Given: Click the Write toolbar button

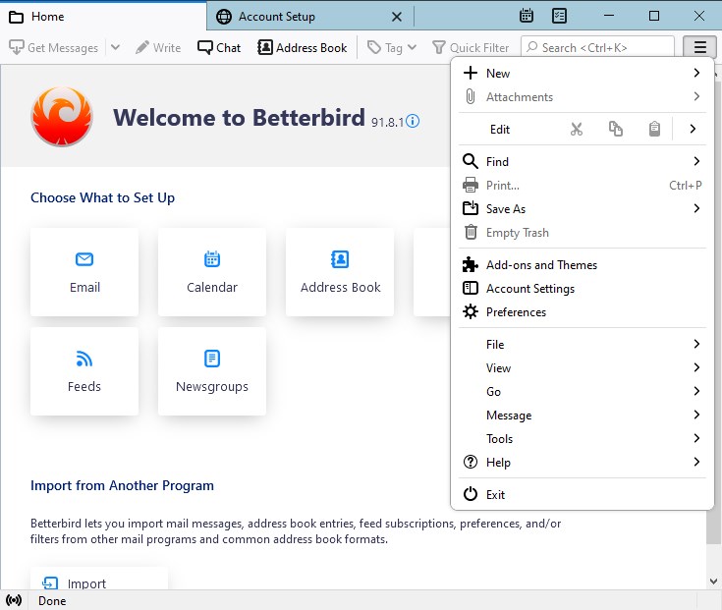Looking at the screenshot, I should pyautogui.click(x=158, y=47).
